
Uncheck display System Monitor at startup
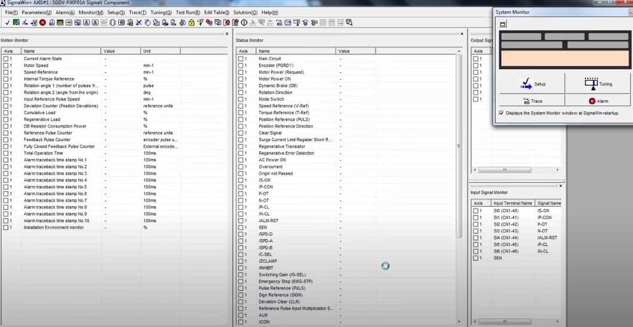point(501,113)
